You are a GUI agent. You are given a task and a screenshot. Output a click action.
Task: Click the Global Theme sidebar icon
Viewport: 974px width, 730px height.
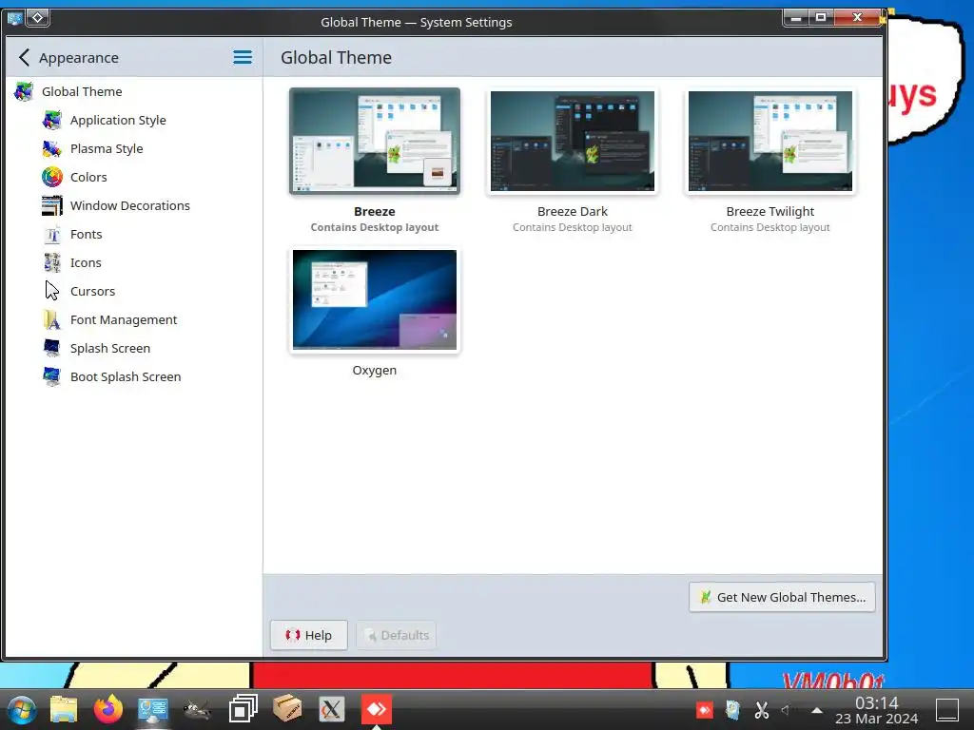(x=24, y=91)
